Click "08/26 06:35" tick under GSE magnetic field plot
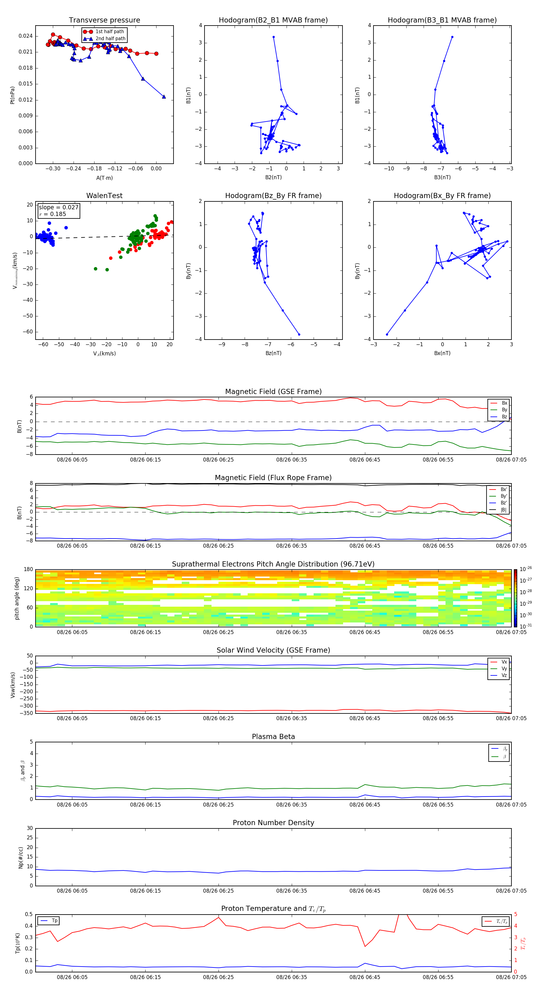Screen dimensions: 547x1004 [x=292, y=460]
